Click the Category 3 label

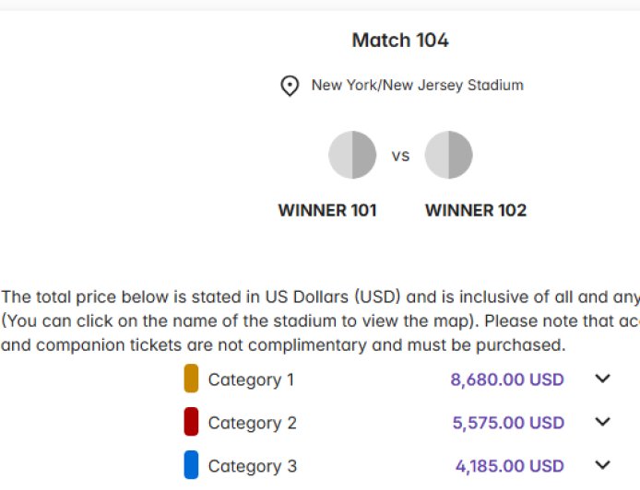point(252,466)
